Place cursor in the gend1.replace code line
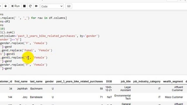This screenshot has width=187, height=105. tap(24, 57)
